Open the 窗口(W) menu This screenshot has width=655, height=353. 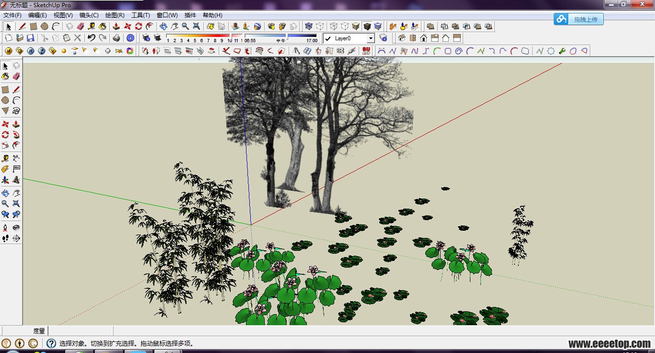click(x=167, y=15)
